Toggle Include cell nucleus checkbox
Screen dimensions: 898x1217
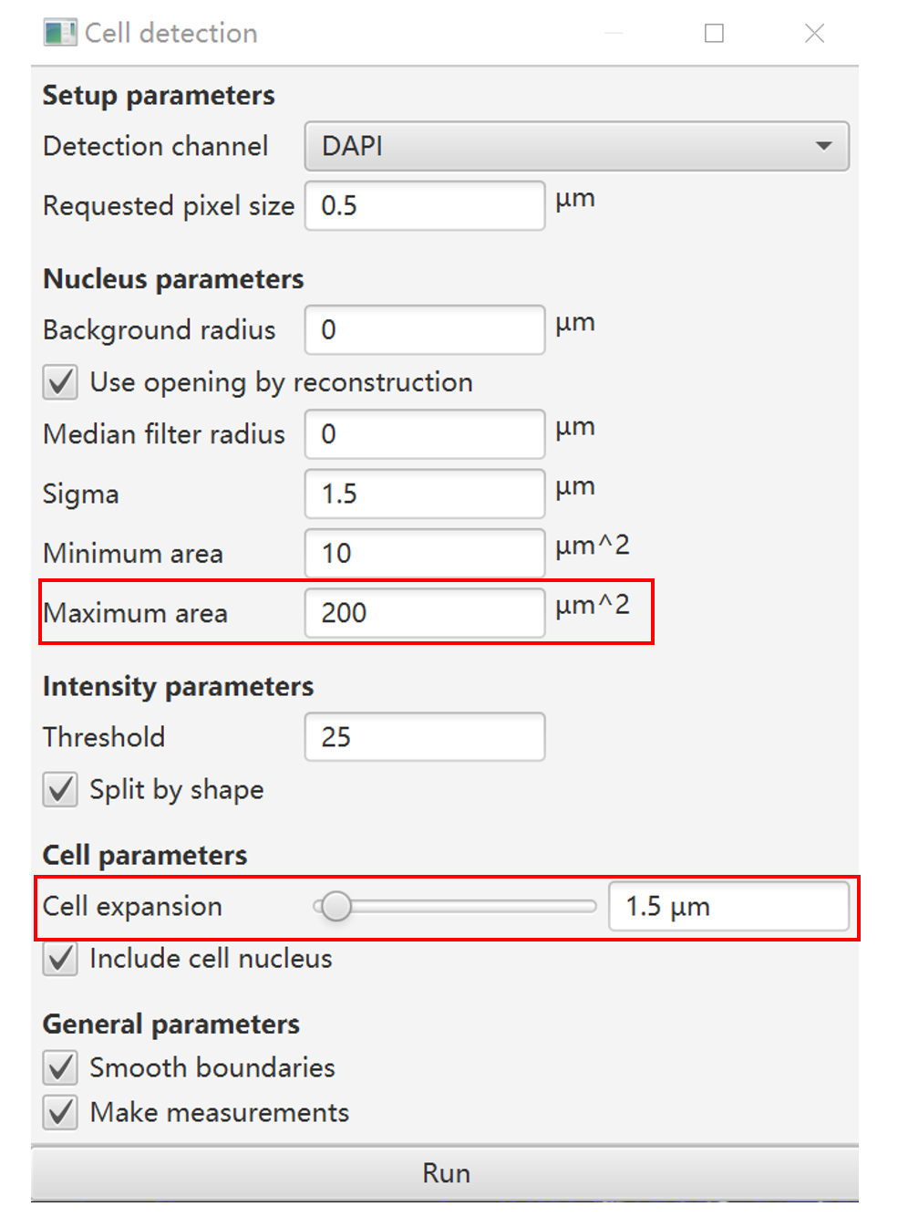tap(61, 959)
